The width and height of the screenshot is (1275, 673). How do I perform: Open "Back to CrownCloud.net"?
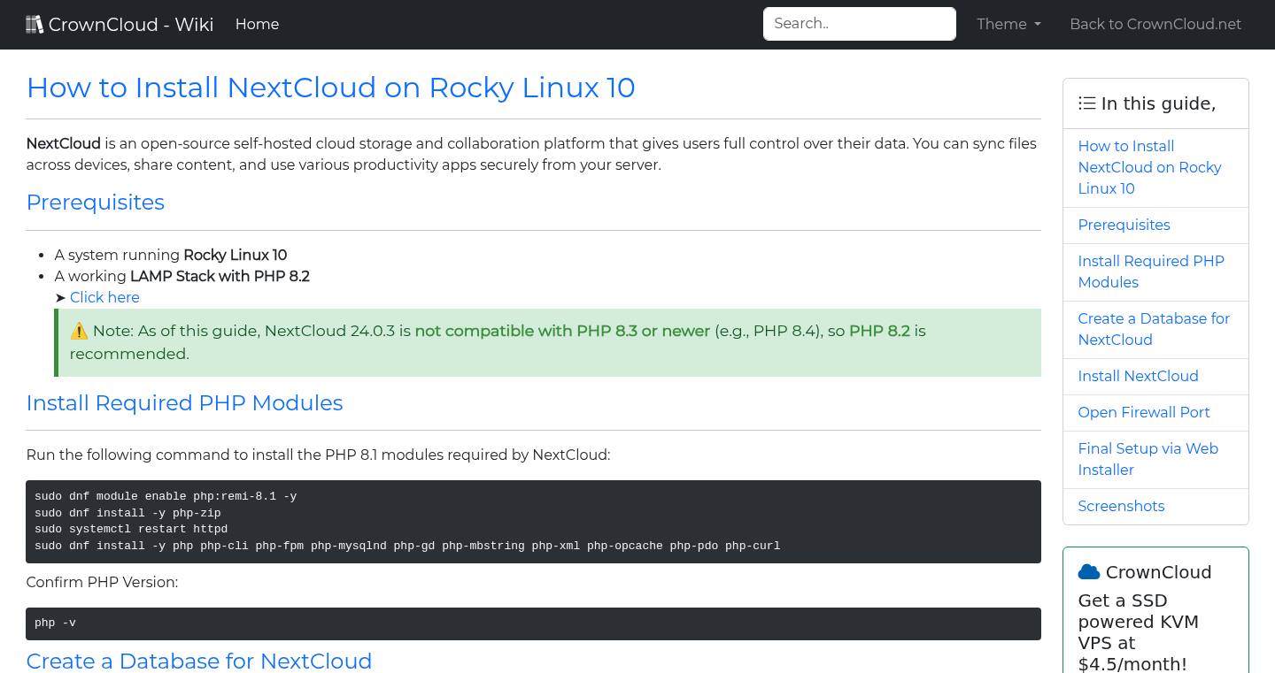tap(1155, 24)
